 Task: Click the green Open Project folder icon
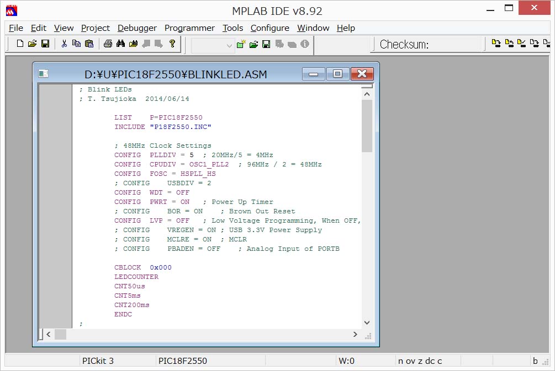pyautogui.click(x=254, y=44)
